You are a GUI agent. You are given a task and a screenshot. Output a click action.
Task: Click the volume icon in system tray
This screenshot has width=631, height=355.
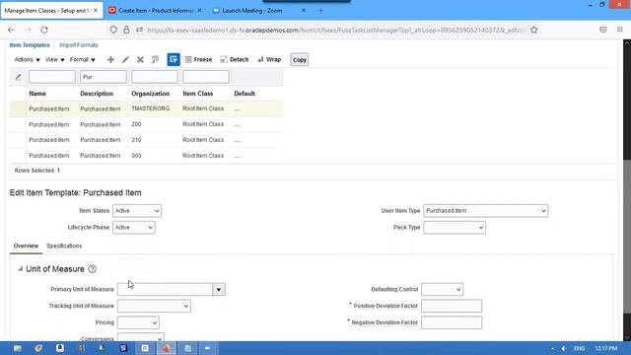click(564, 348)
